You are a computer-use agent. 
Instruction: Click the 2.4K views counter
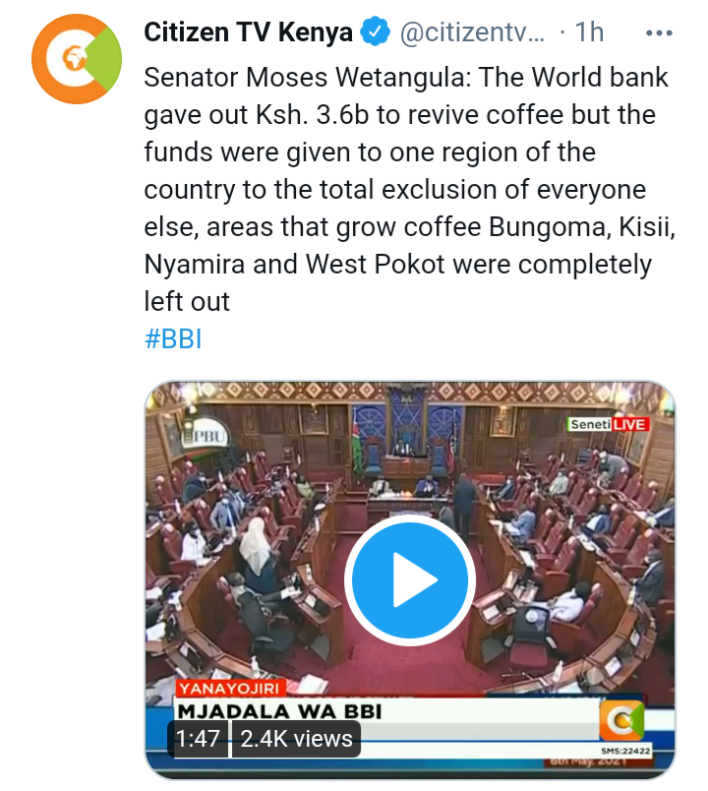296,739
